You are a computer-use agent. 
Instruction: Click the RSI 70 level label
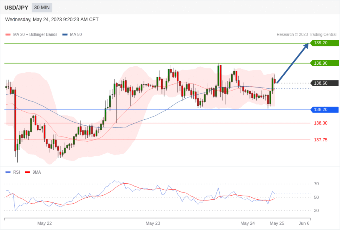coord(316,184)
